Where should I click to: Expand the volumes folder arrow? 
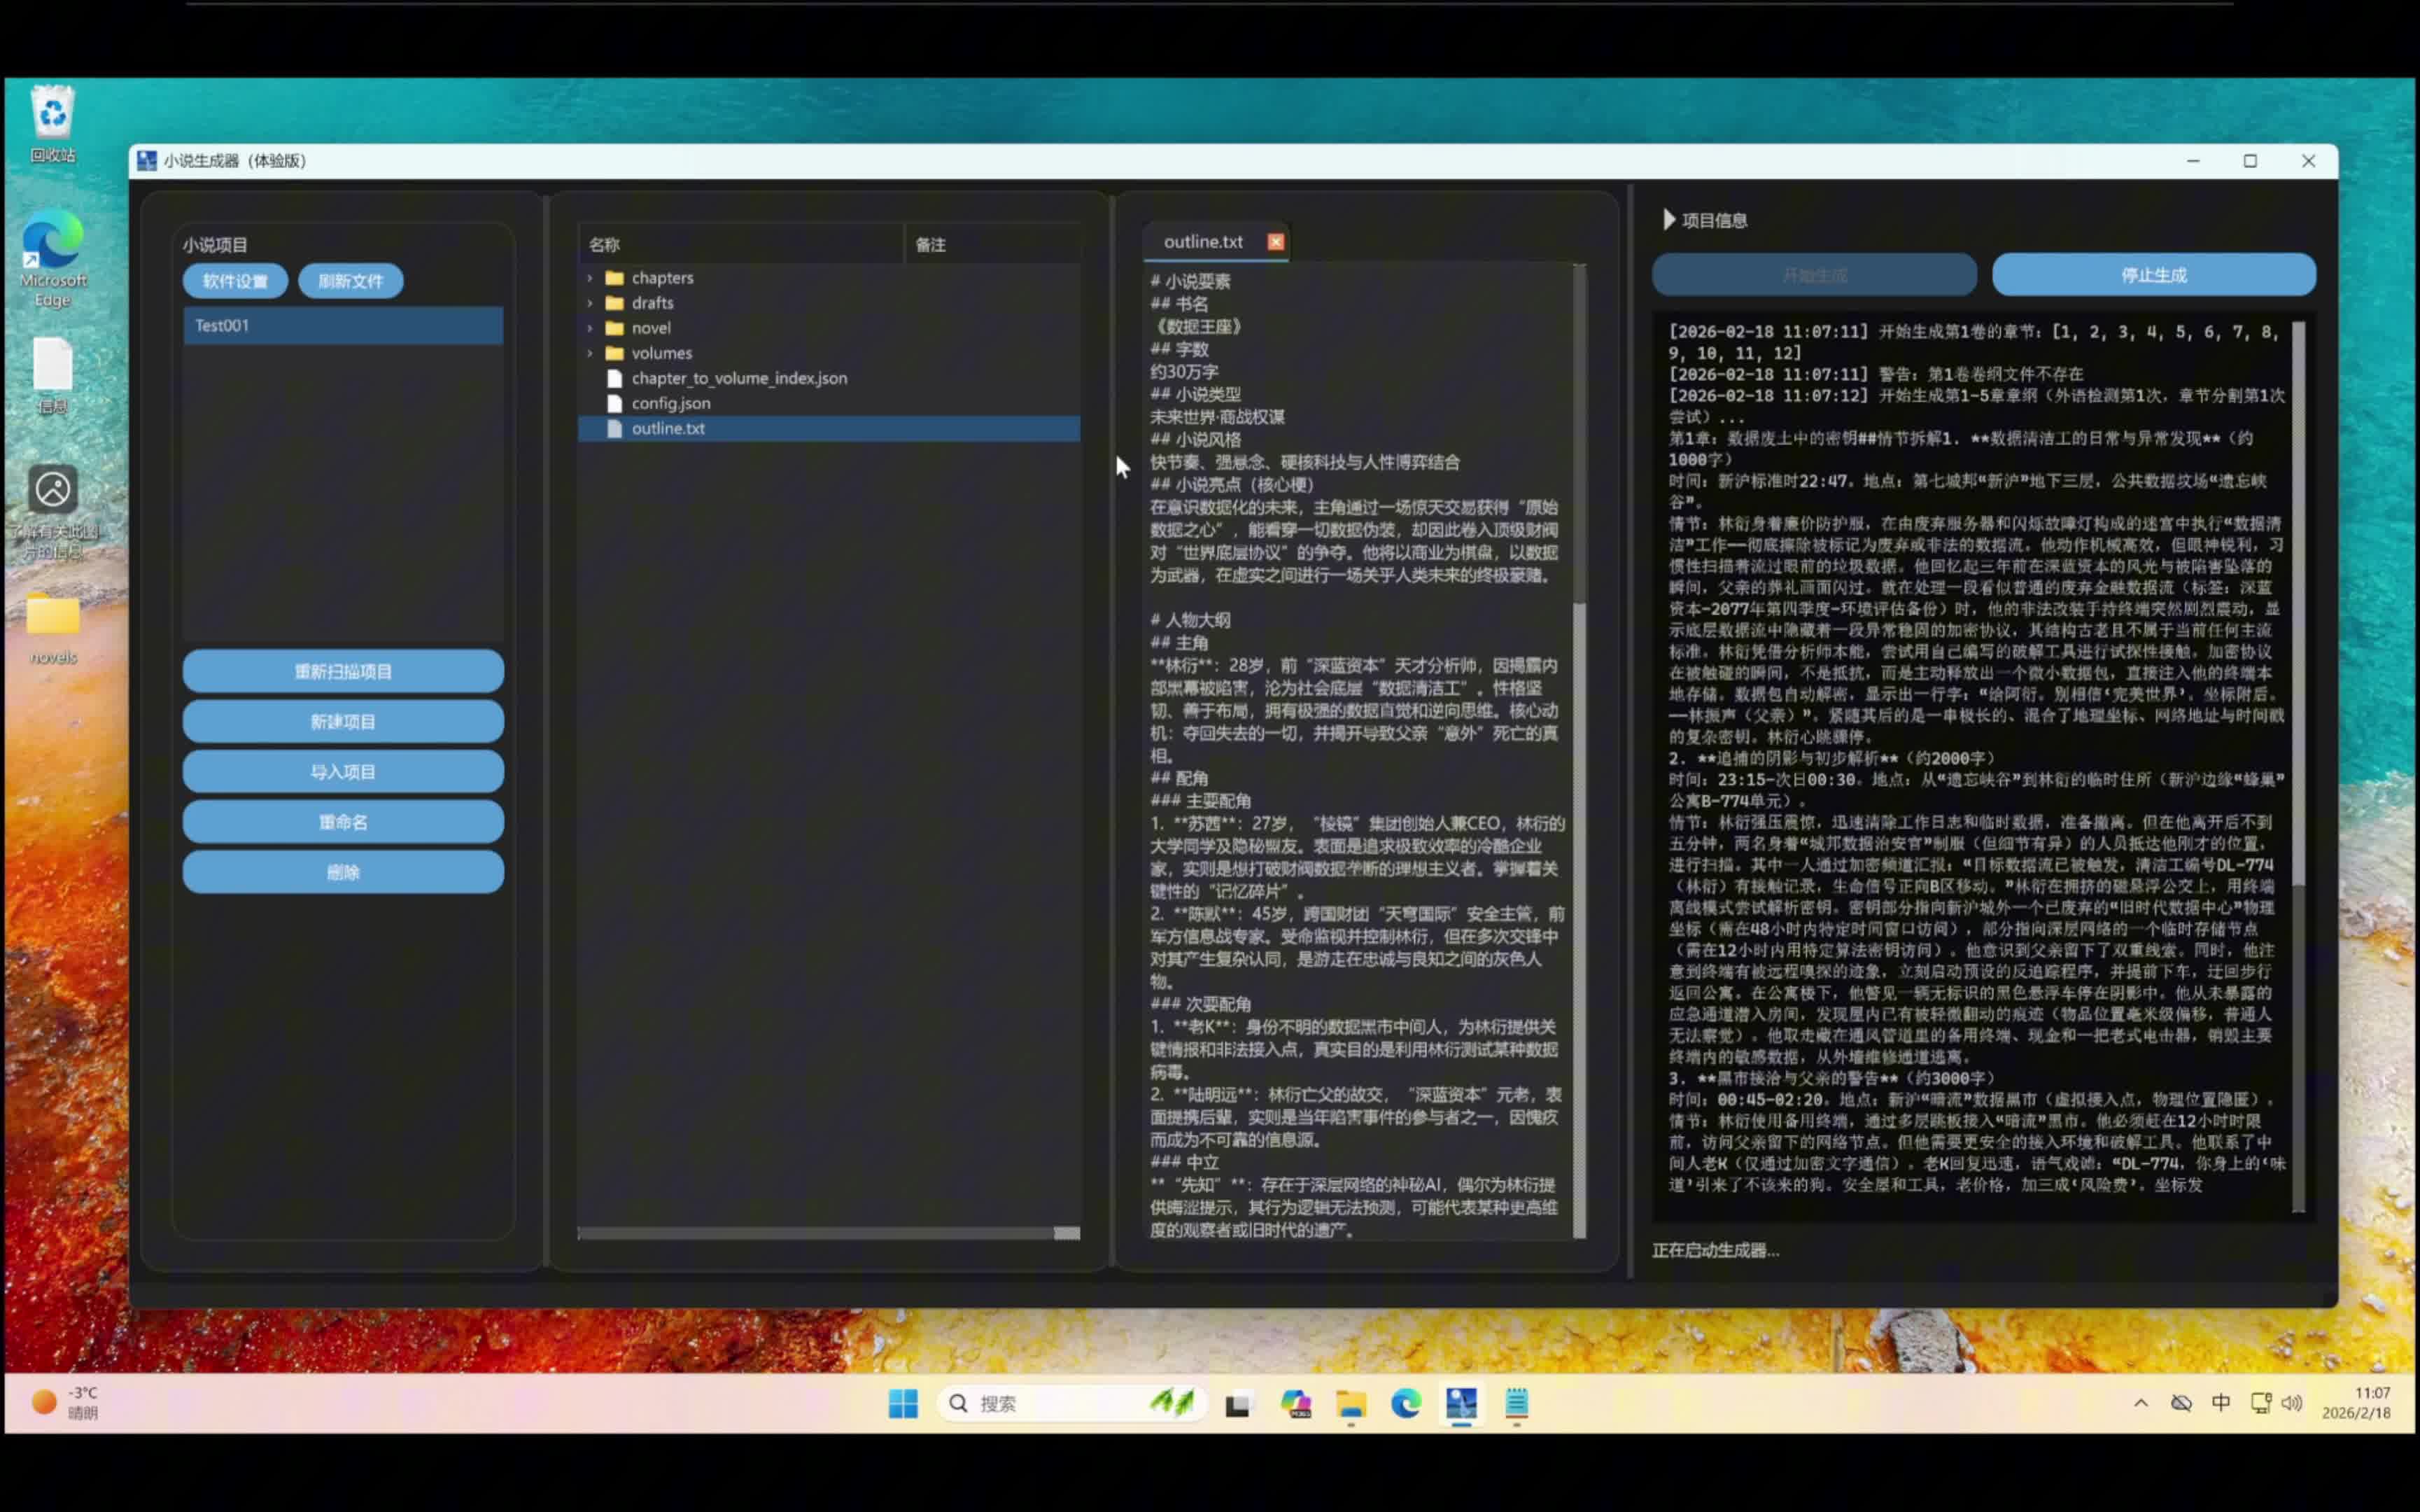click(590, 353)
